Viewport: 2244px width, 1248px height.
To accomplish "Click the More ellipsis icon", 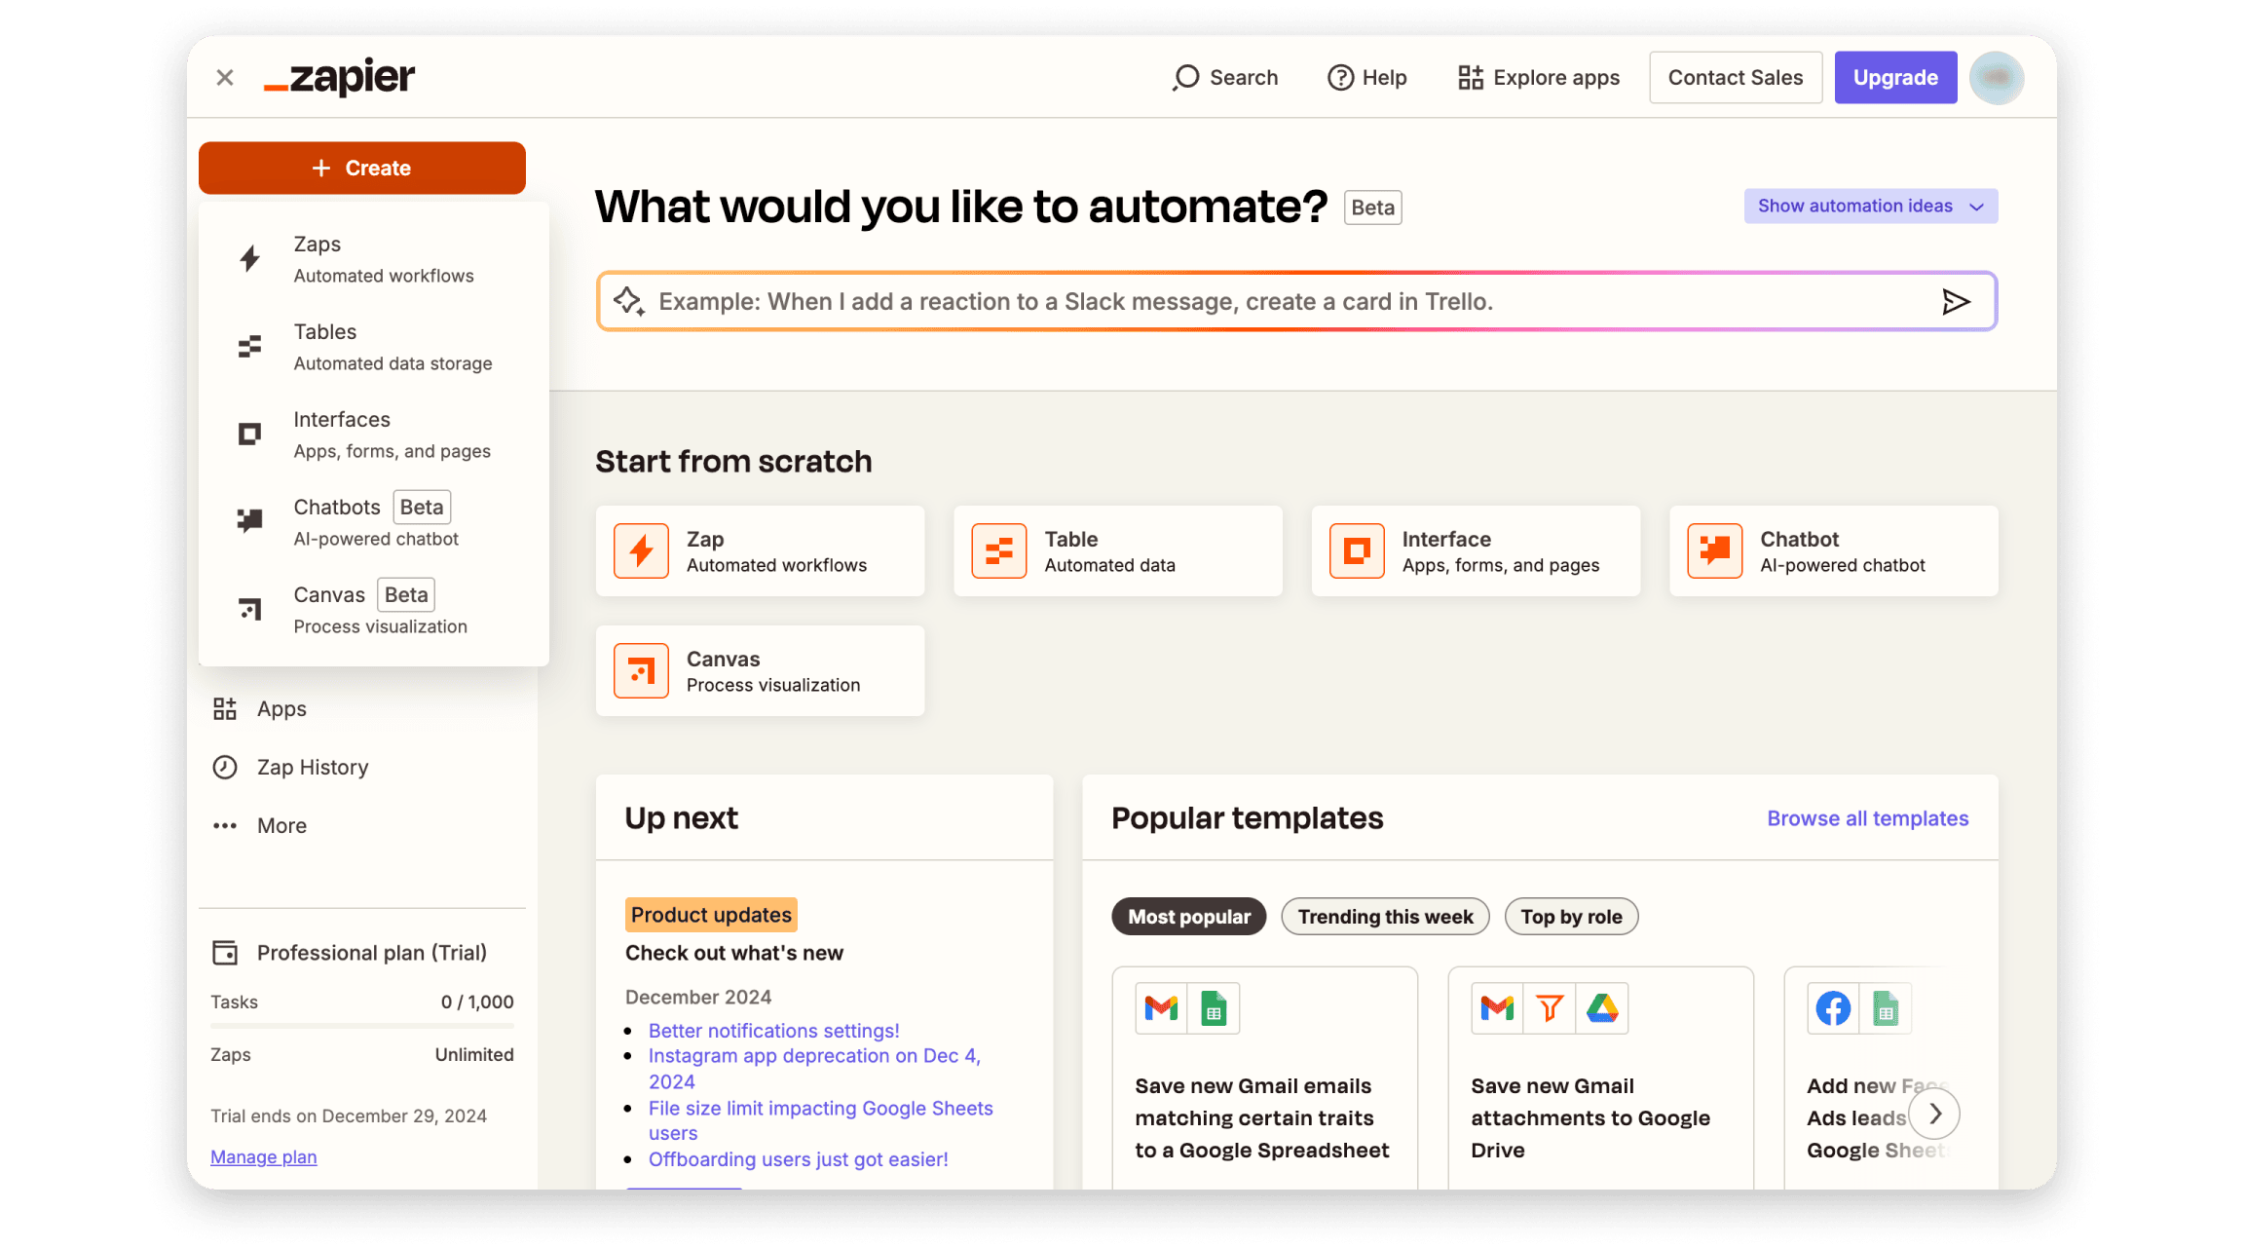I will [225, 825].
